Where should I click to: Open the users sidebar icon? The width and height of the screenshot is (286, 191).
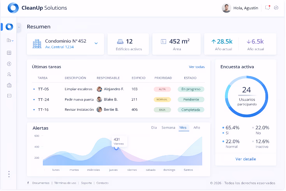9,74
